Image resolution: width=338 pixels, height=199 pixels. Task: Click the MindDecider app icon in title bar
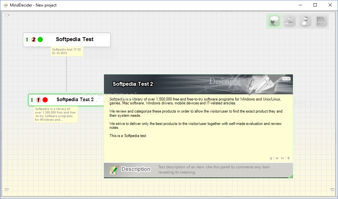coord(6,5)
